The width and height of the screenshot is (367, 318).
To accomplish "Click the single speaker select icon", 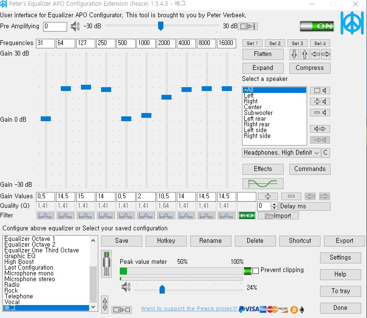I will [x=320, y=91].
